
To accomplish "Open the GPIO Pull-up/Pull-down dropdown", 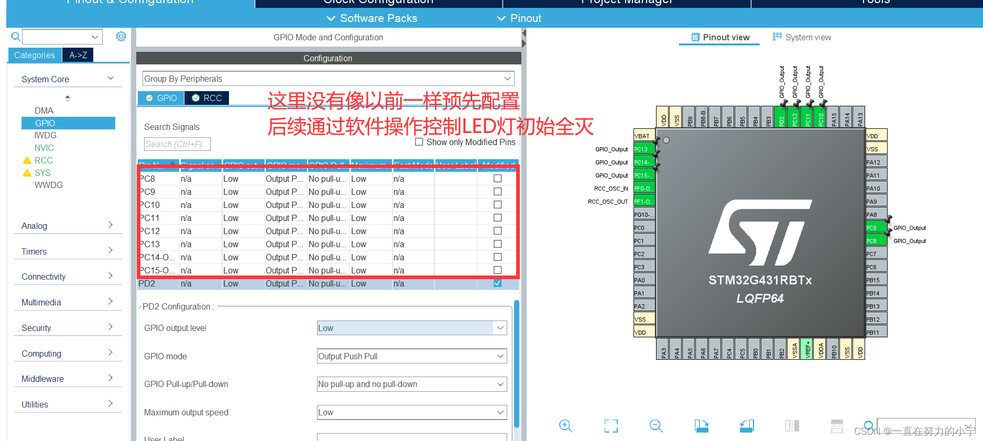I will [412, 384].
